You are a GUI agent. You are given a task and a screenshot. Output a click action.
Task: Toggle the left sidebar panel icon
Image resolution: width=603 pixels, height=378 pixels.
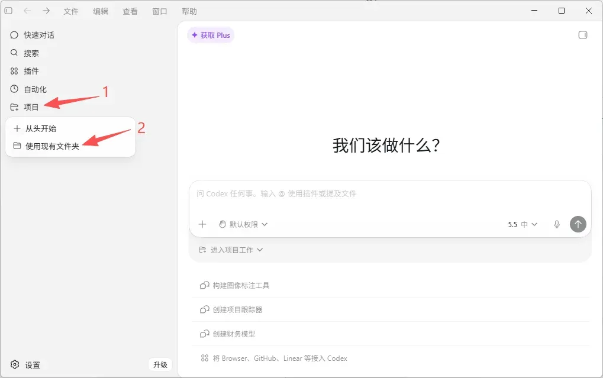point(8,11)
